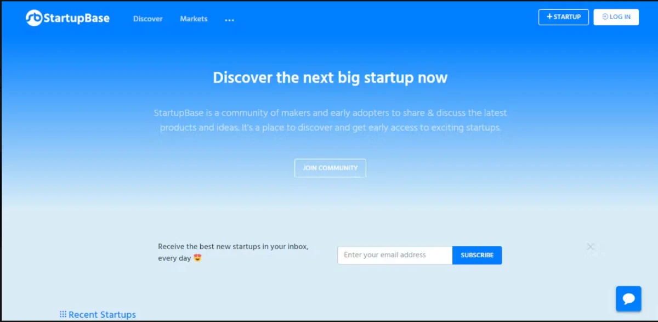Dismiss the newsletter banner with the X
658x322 pixels.
[x=591, y=247]
